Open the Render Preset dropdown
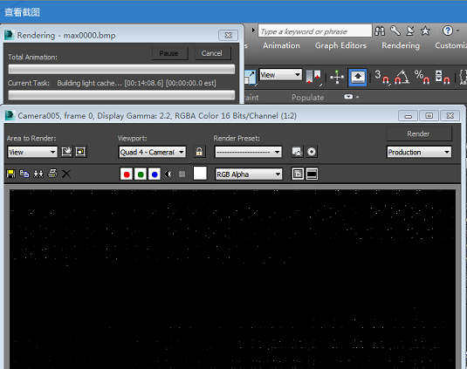 click(248, 152)
